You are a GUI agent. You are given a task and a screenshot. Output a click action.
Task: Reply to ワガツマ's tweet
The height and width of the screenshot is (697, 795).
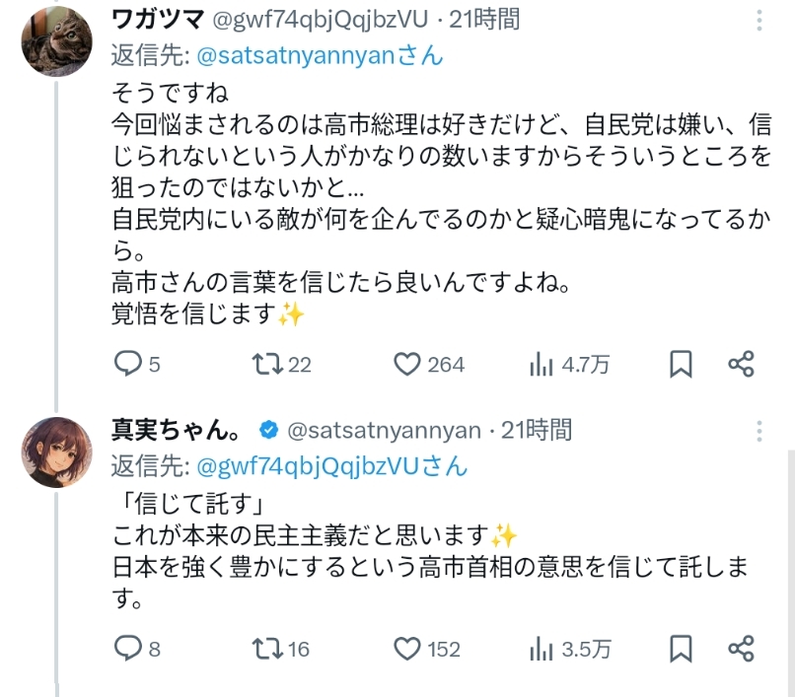pos(129,365)
